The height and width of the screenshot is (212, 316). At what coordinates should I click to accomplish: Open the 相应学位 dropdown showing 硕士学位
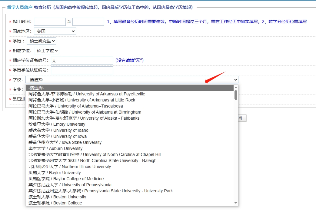46,50
